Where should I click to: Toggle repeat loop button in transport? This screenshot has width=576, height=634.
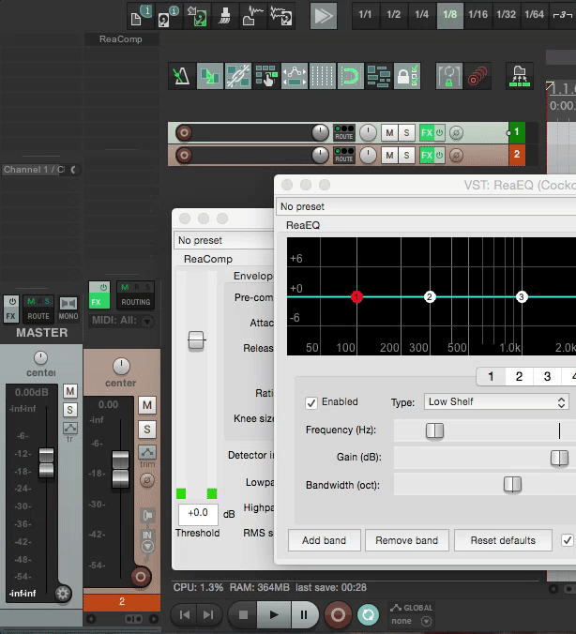[x=368, y=615]
